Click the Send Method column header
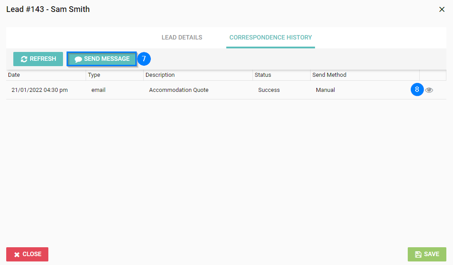Screen dimensions: 453x265 click(x=329, y=75)
